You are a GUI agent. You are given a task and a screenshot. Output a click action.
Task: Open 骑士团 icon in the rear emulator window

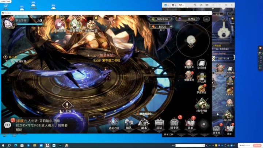tap(217, 129)
